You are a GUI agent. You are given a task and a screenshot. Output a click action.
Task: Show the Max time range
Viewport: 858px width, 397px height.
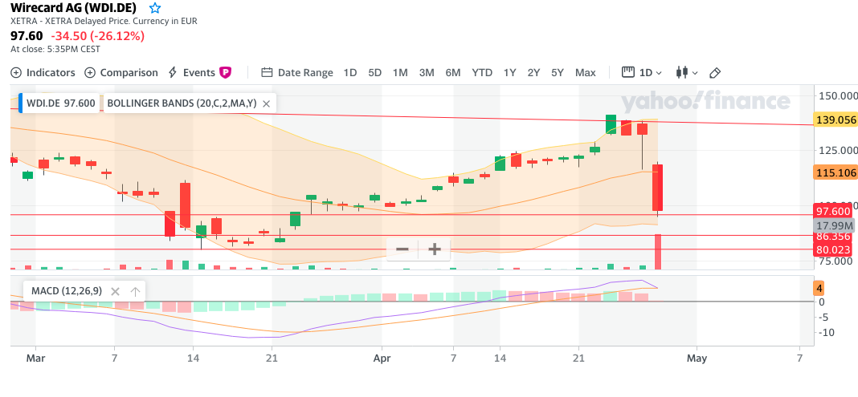(x=586, y=72)
